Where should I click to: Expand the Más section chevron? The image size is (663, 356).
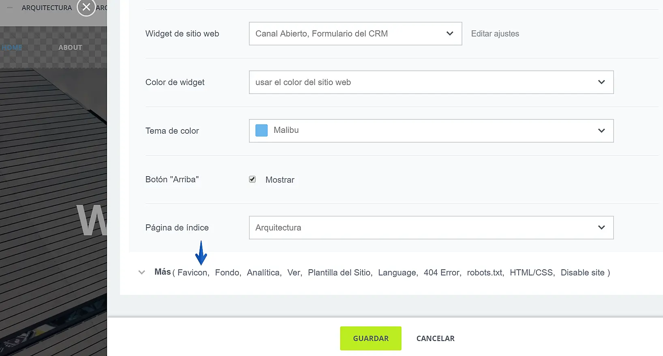coord(142,273)
